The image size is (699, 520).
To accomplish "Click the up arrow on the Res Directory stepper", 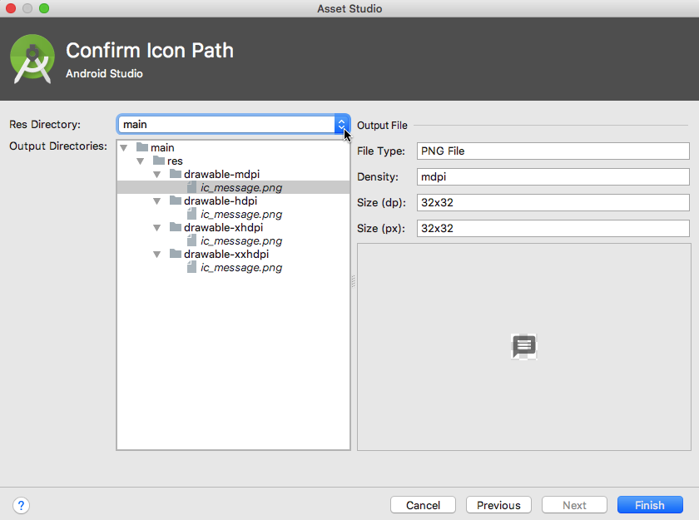I will coord(341,120).
